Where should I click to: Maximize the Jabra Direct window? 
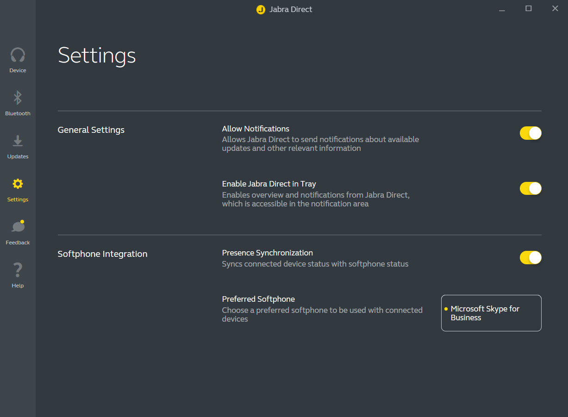(528, 9)
